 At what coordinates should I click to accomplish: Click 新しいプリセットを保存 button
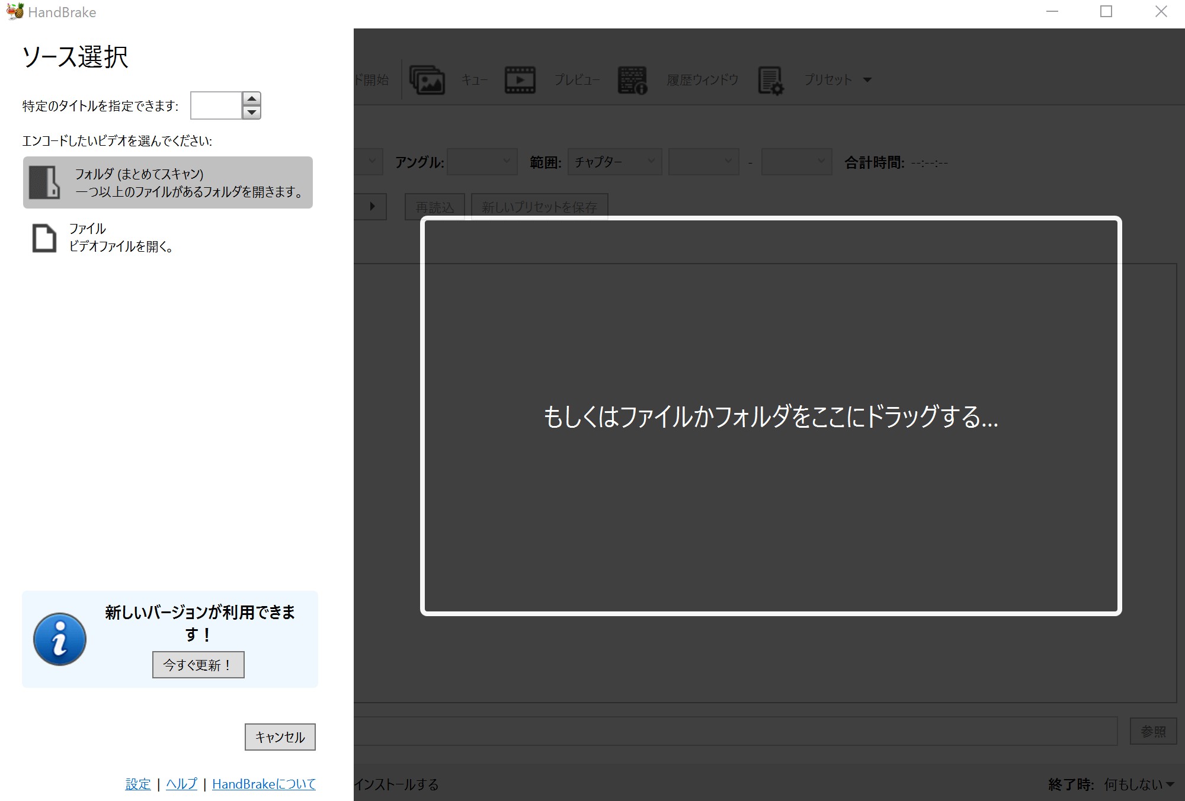539,207
